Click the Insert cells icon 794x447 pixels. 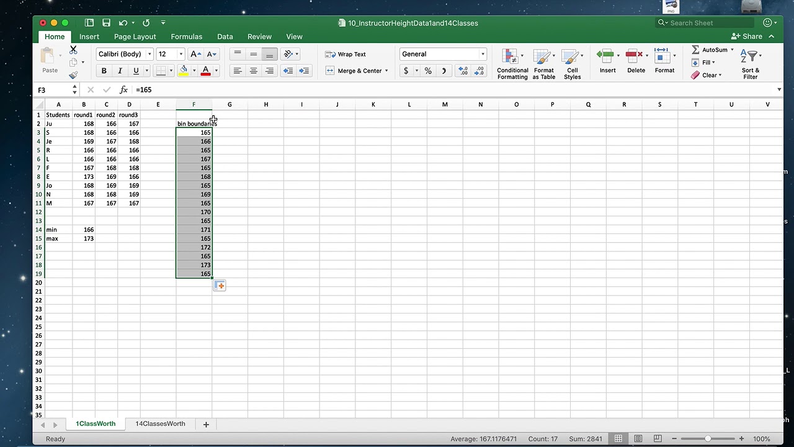tap(605, 56)
